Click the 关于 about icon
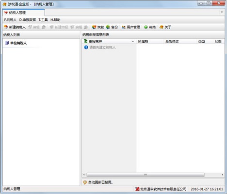The image size is (227, 194). (x=161, y=27)
